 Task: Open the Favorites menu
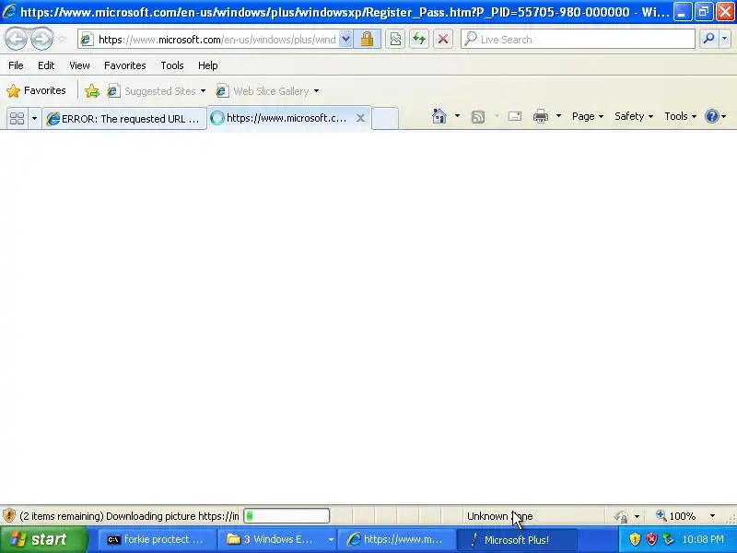(125, 65)
